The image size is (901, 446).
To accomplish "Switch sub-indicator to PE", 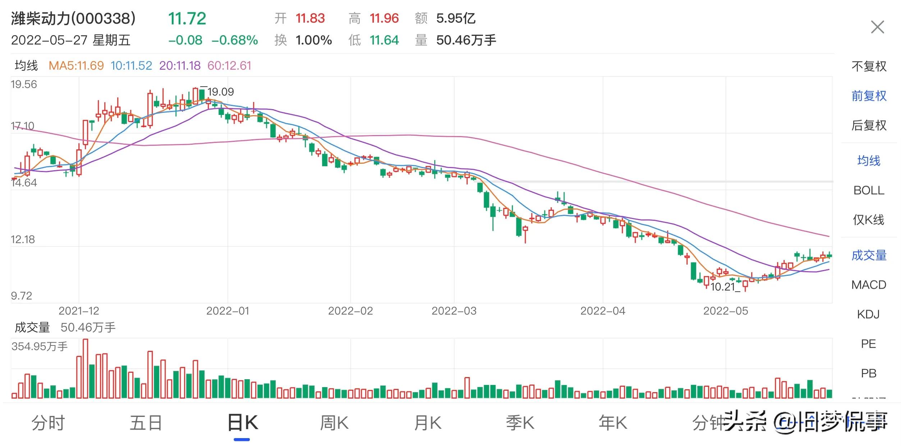I will [868, 344].
